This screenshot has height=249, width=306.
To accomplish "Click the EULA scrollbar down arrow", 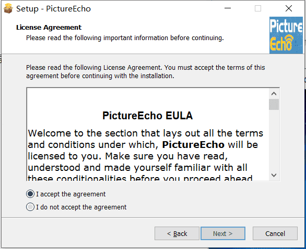I will pos(274,175).
